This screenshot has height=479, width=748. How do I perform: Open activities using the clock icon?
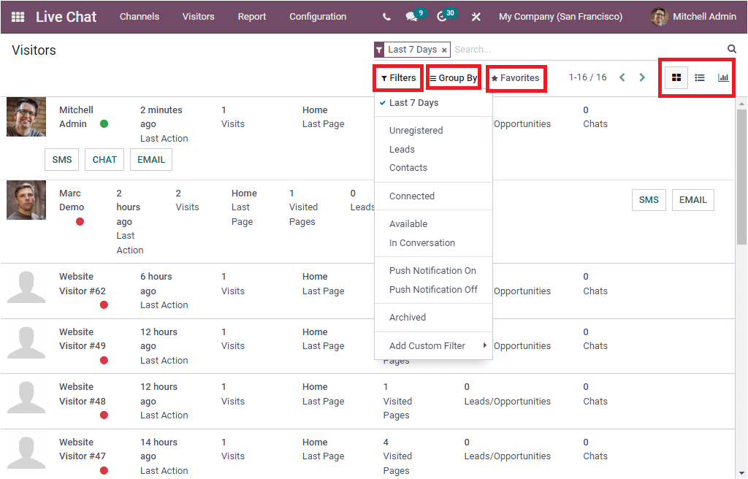pyautogui.click(x=441, y=16)
